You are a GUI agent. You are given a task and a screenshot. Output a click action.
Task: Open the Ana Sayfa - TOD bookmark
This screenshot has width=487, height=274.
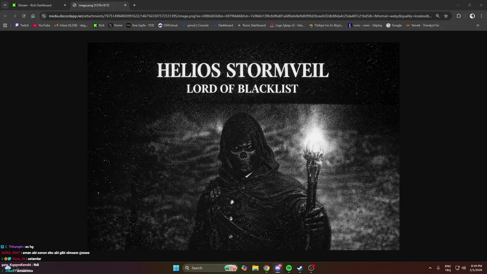pyautogui.click(x=140, y=25)
